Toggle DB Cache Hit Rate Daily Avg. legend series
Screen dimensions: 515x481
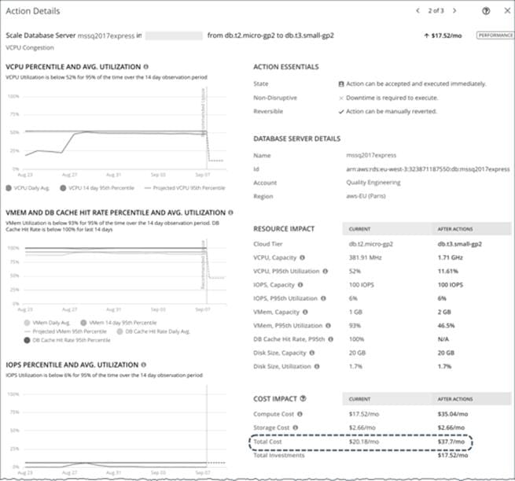[153, 331]
